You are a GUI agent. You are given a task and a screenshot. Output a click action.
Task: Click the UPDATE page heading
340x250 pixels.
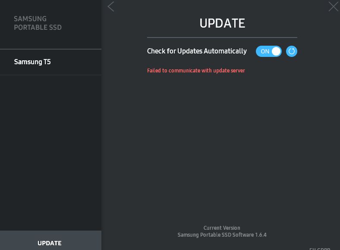click(222, 23)
